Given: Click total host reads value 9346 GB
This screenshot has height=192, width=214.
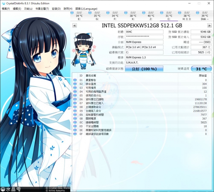Looking at the screenshot, I should point(201,32).
